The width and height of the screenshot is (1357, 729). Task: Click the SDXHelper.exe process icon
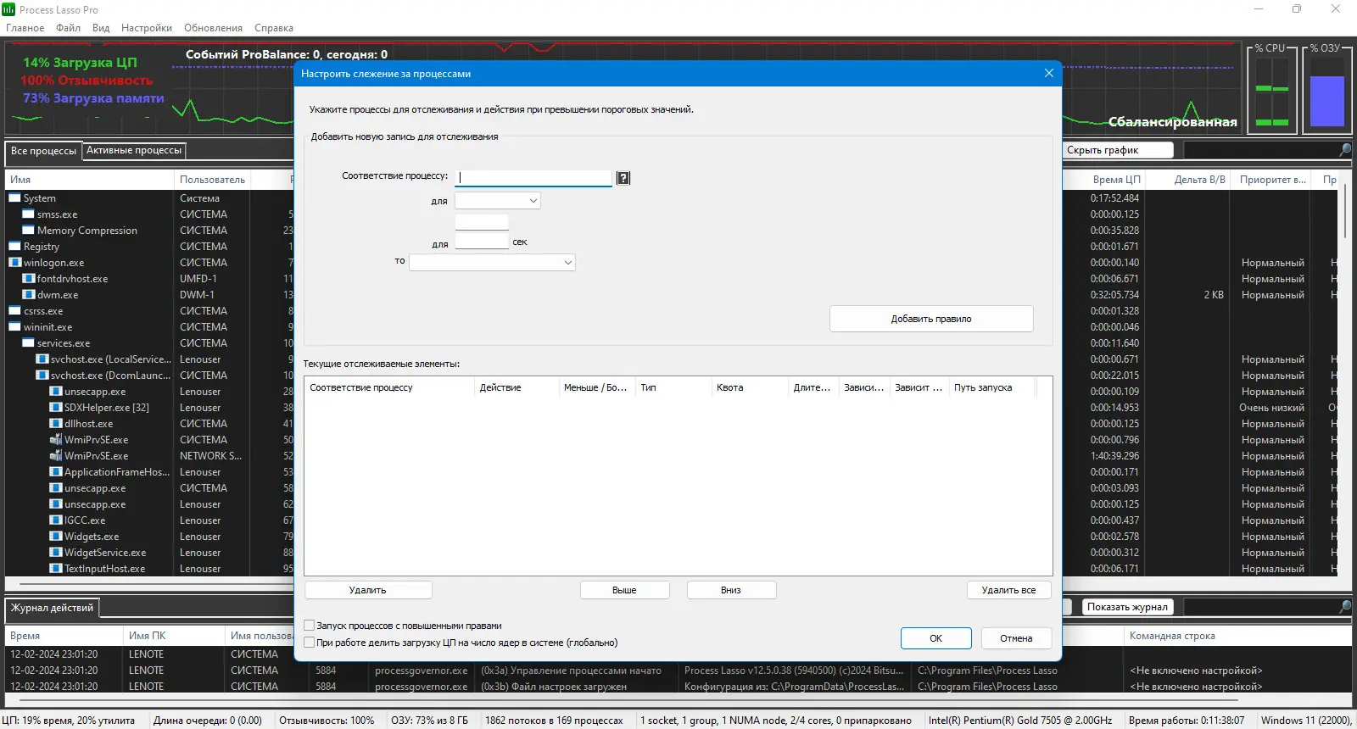point(55,408)
